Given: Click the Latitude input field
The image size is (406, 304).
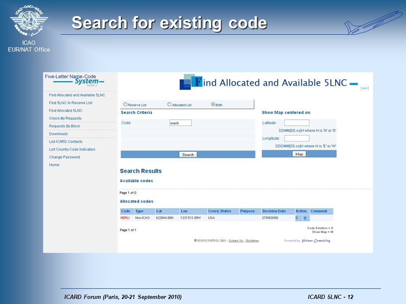Looking at the screenshot, I should pos(297,123).
